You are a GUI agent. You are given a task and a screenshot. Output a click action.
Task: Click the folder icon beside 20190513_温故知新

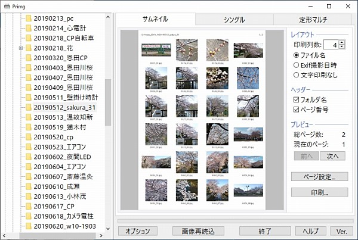pyautogui.click(x=29, y=117)
